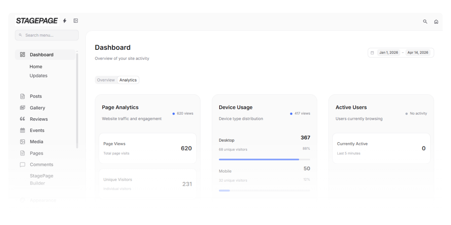This screenshot has width=451, height=225.
Task: Click the Posts document icon
Action: (x=22, y=96)
